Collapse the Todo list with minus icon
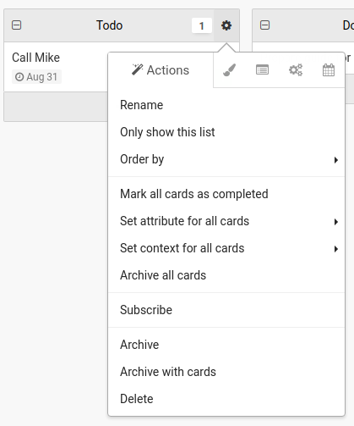Viewport: 354px width, 426px height. 16,25
